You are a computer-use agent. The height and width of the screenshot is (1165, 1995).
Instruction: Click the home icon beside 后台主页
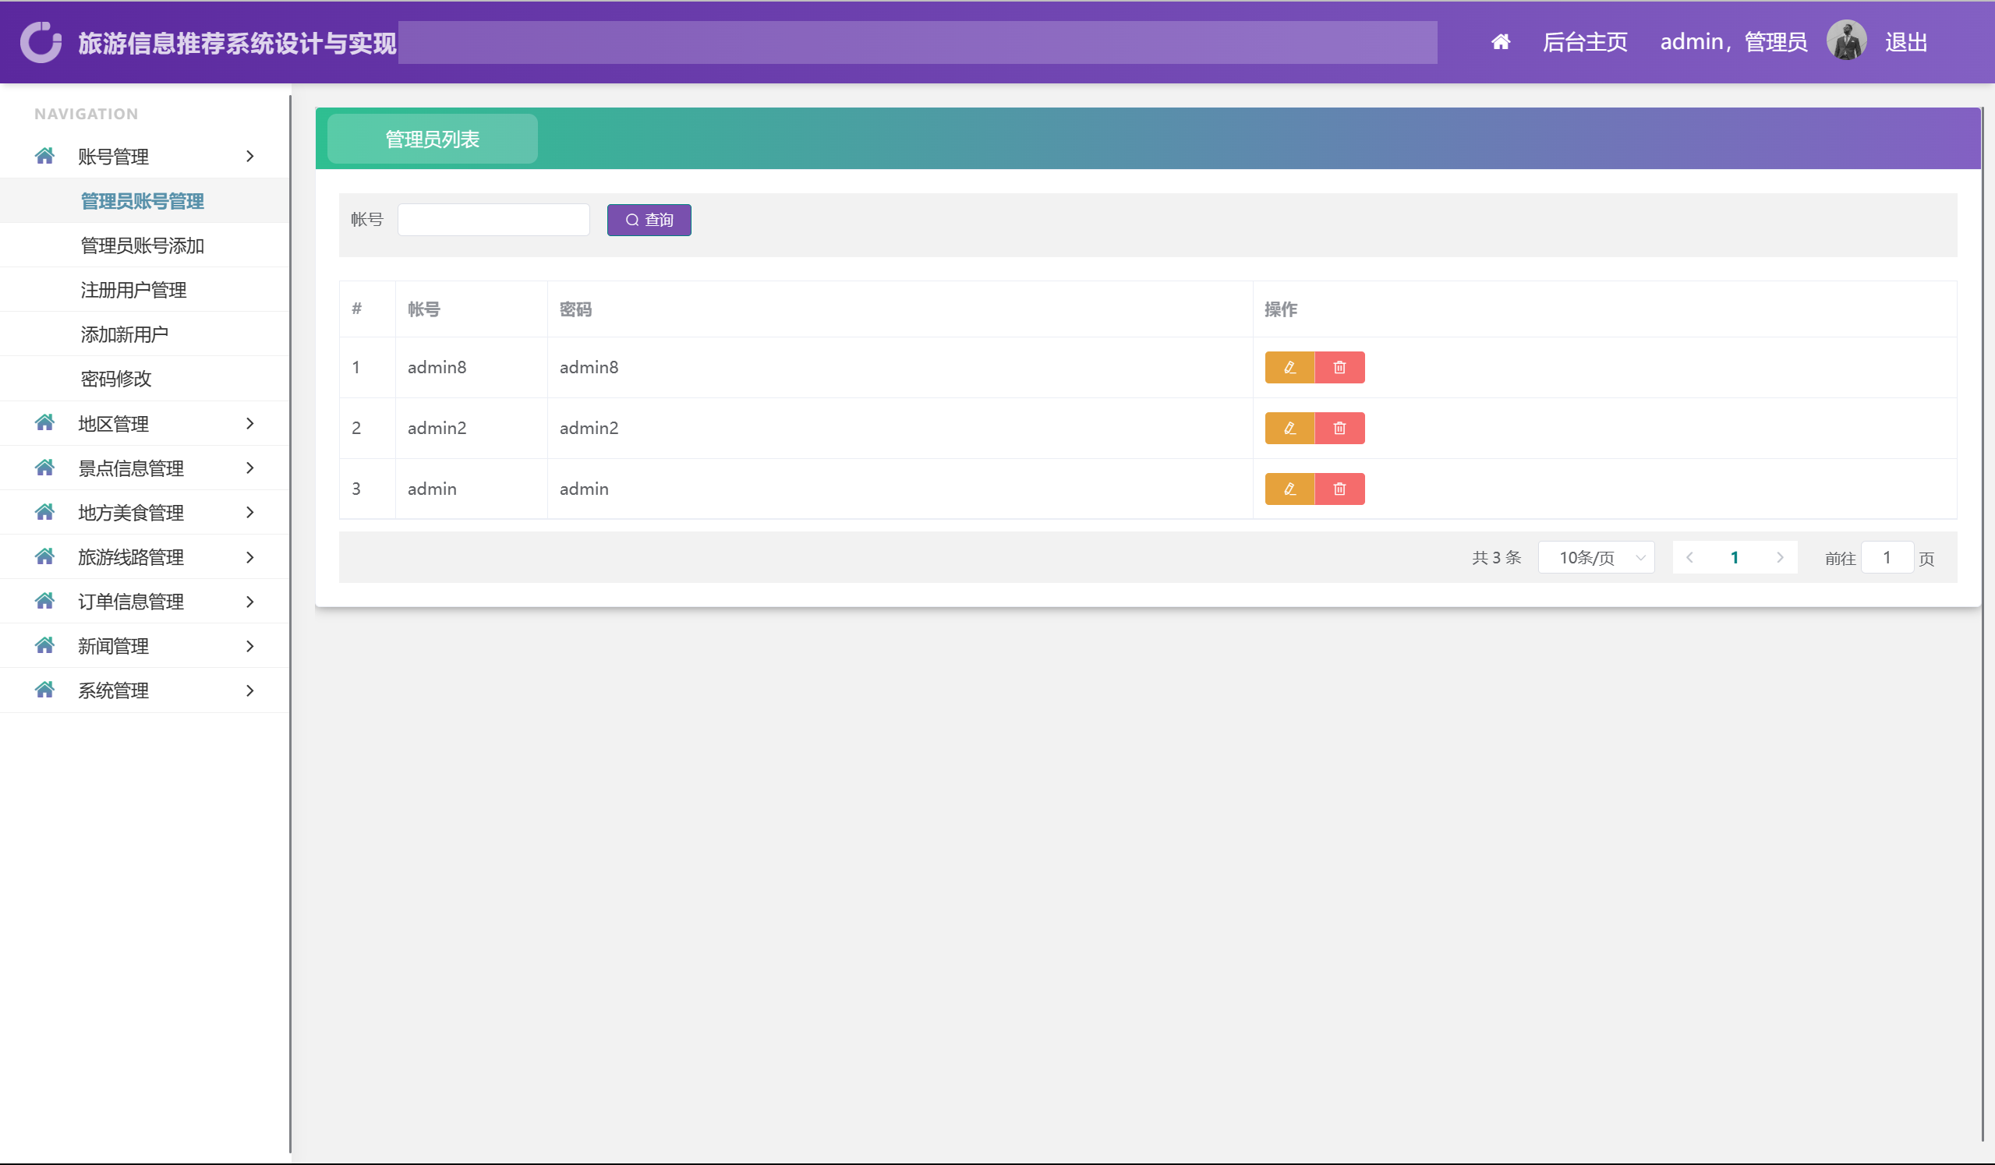click(1500, 42)
